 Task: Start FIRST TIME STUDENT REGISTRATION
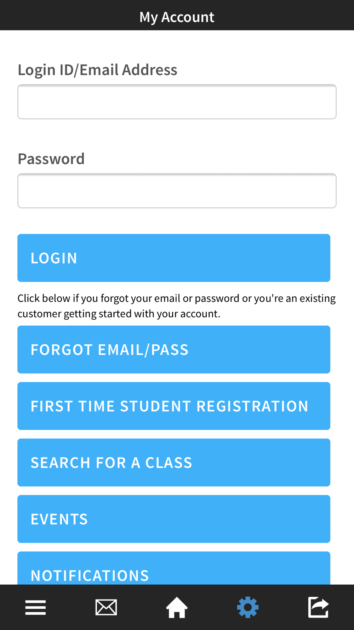(x=174, y=406)
